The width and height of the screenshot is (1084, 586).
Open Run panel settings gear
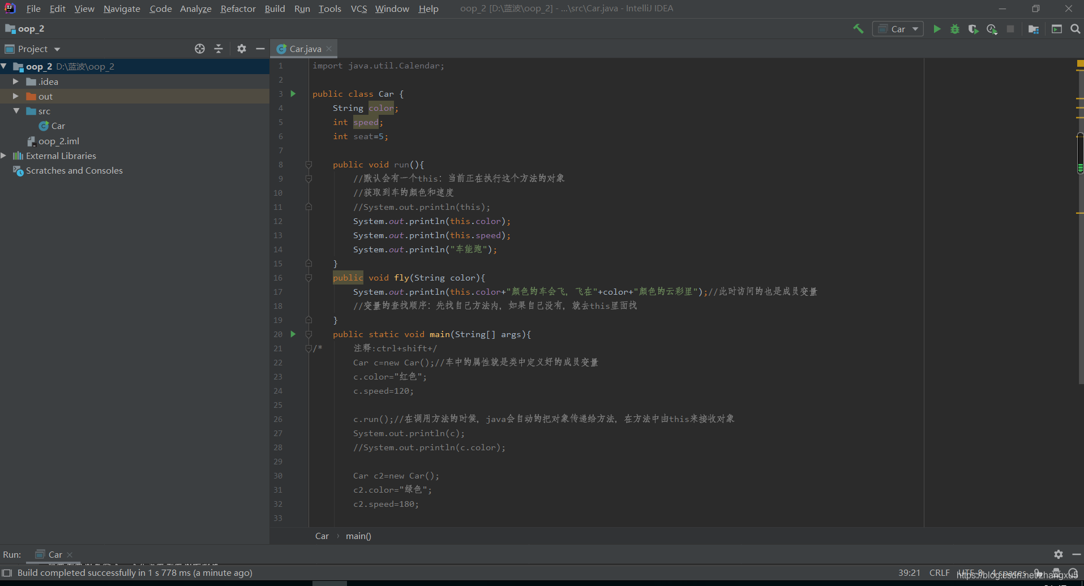(1058, 554)
